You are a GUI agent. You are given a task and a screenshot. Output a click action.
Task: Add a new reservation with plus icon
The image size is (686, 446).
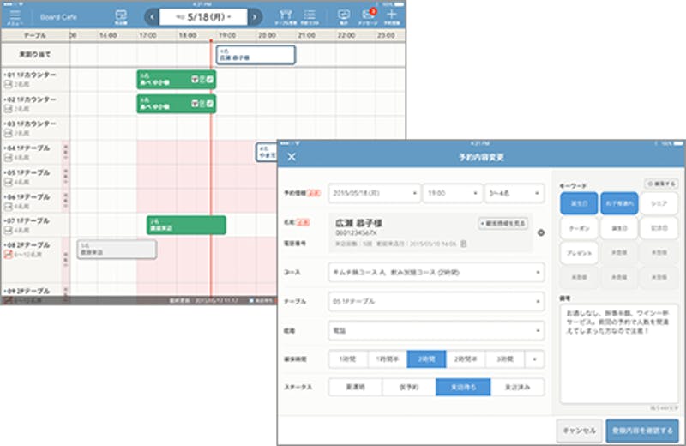point(394,16)
